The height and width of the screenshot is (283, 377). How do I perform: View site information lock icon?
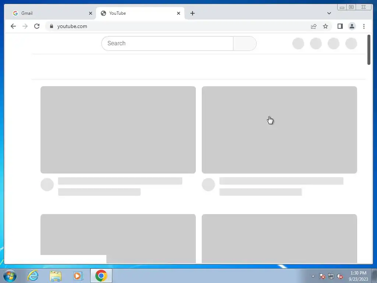[52, 26]
